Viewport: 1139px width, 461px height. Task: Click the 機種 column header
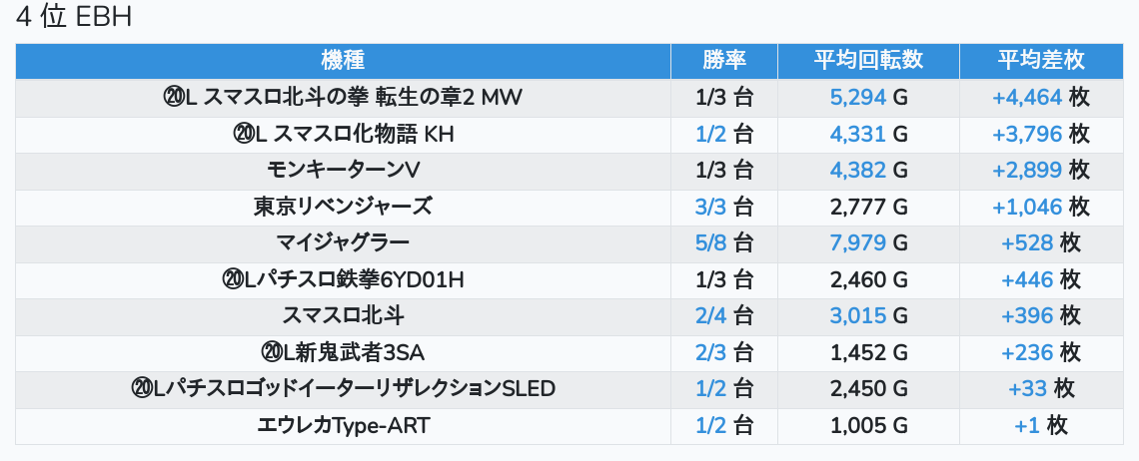343,60
